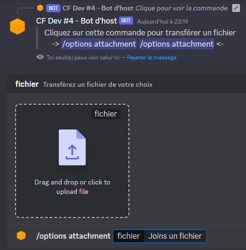The image size is (246, 250).
Task: Click the BOT badge in reply preview
Action: (53, 8)
